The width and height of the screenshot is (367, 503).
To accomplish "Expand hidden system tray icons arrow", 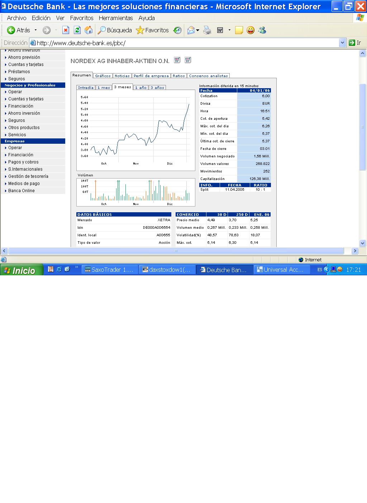I will pyautogui.click(x=327, y=269).
